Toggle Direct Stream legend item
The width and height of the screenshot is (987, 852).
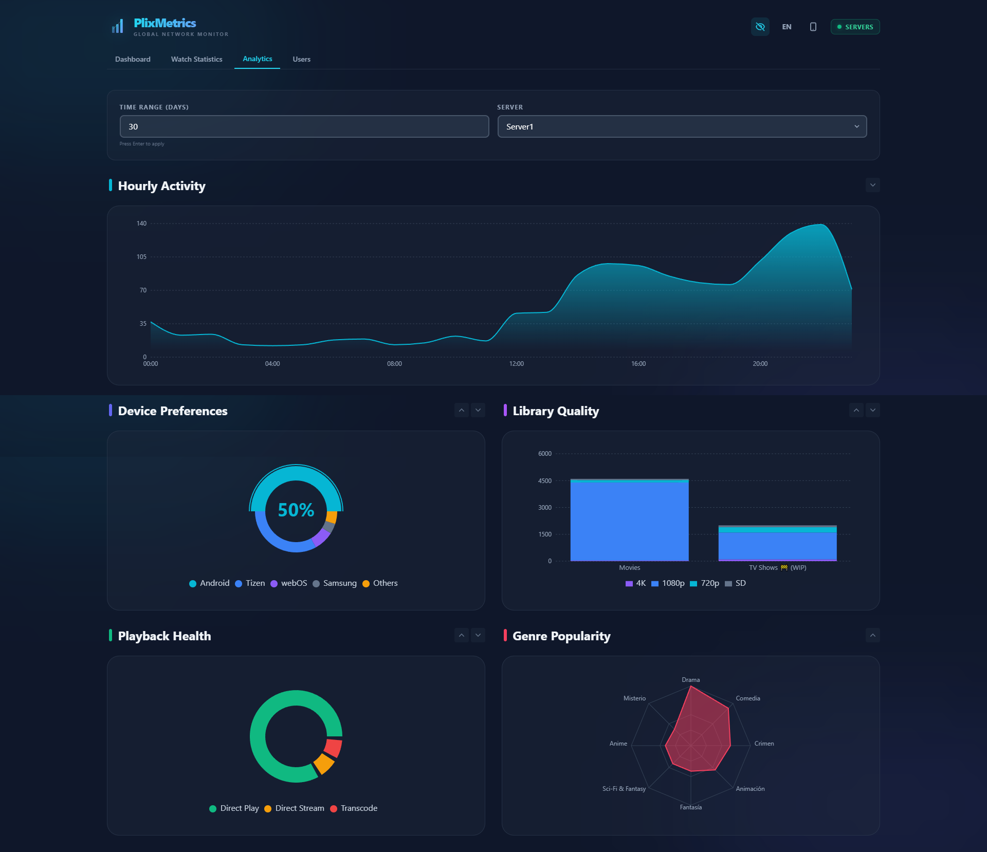(x=294, y=808)
